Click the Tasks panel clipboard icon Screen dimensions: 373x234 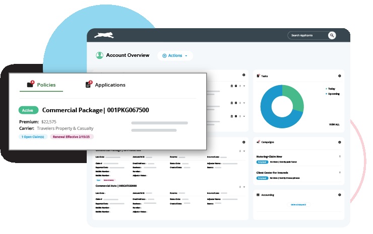(259, 76)
